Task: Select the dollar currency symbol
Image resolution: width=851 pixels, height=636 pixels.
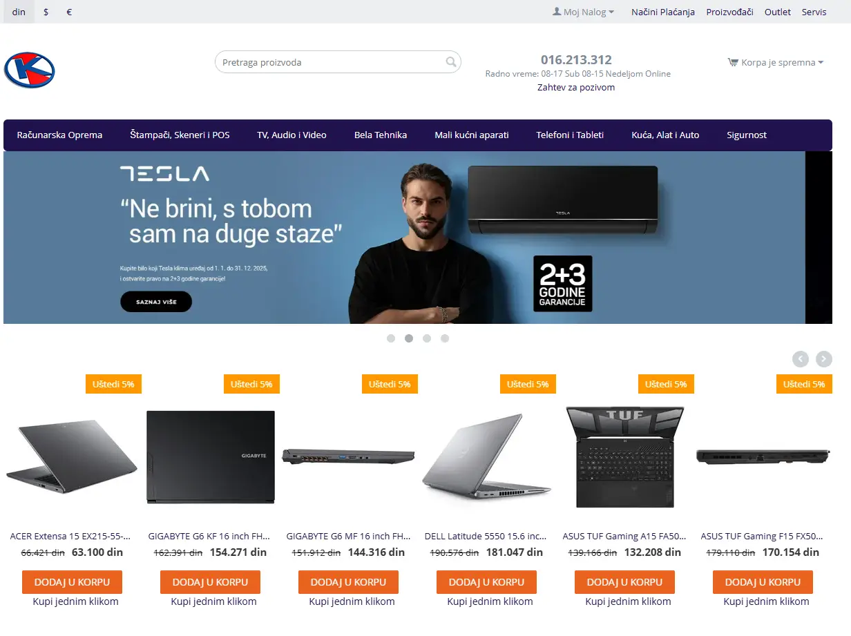Action: click(46, 12)
